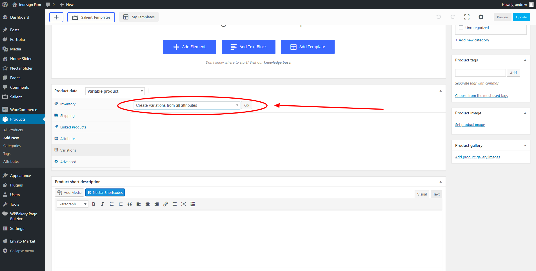Open the Create variations action dropdown
This screenshot has width=536, height=271.
187,105
